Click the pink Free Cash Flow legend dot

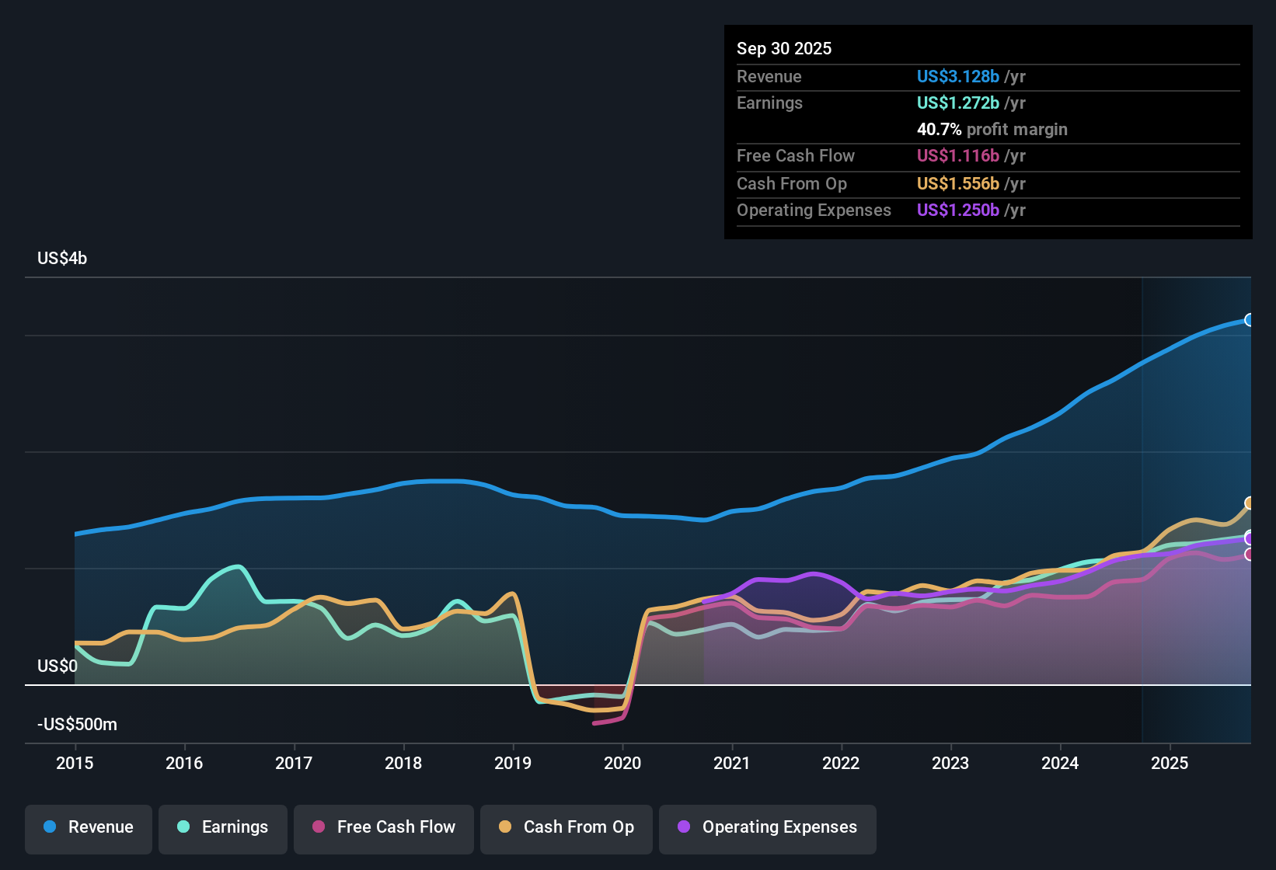(x=318, y=827)
